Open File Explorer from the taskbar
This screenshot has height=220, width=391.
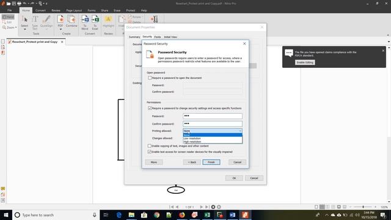click(131, 215)
